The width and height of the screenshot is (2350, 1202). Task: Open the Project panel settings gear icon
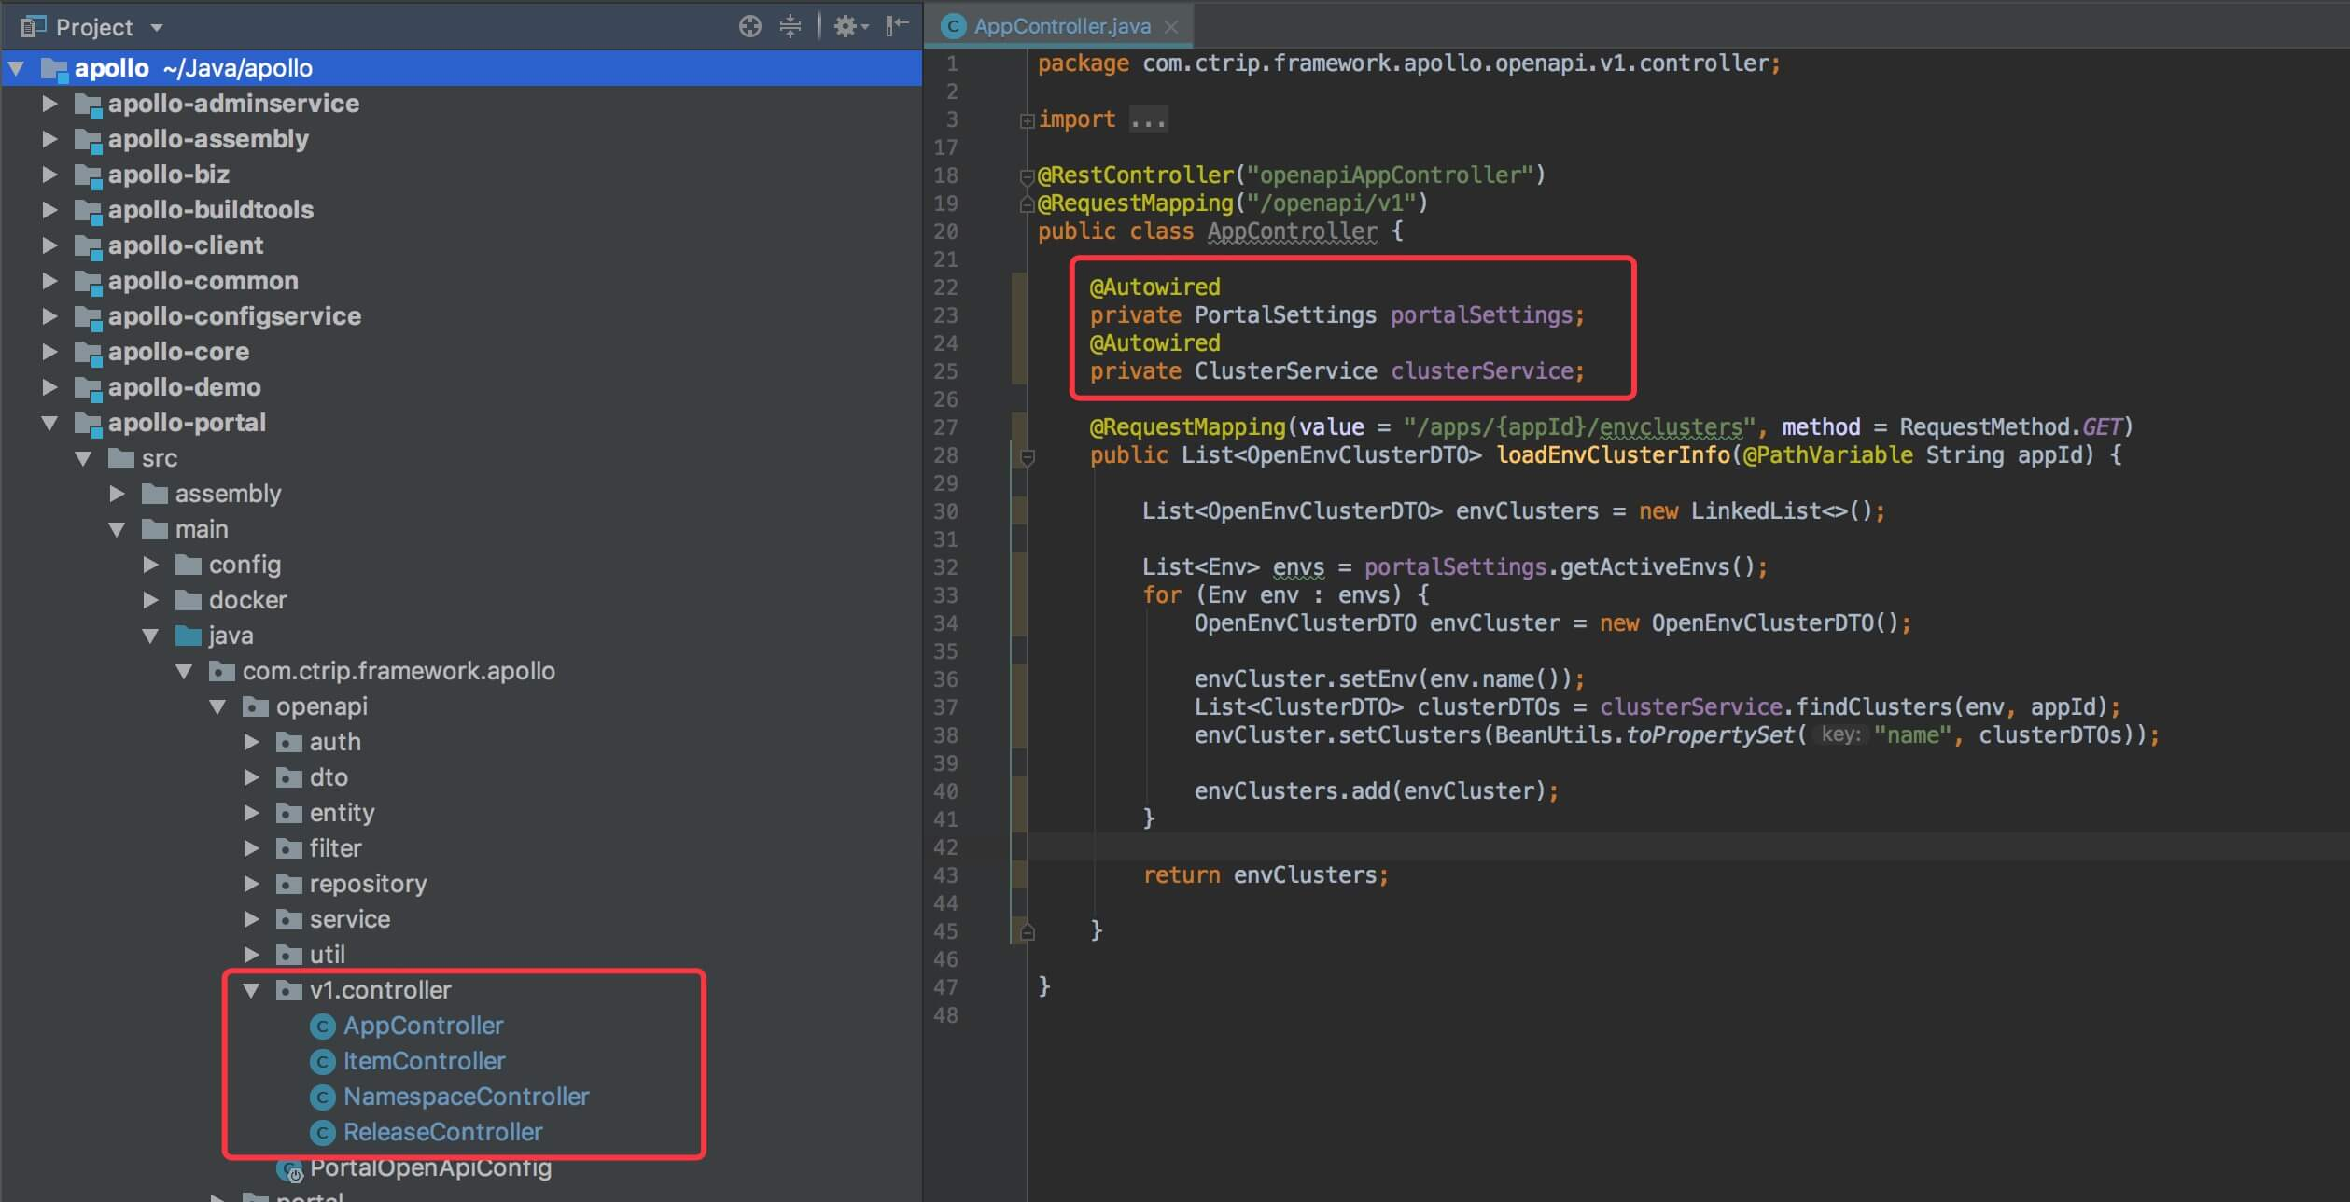[846, 25]
